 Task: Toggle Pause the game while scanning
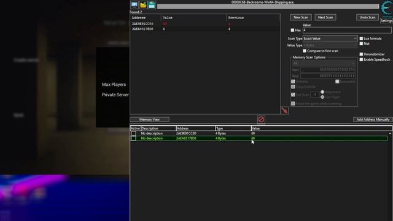[293, 104]
